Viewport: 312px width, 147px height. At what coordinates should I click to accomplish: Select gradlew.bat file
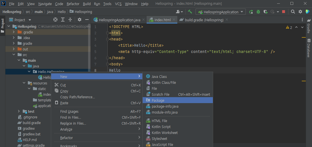(32, 134)
